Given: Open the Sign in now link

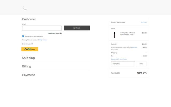Looking at the screenshot, I should tap(43, 40).
